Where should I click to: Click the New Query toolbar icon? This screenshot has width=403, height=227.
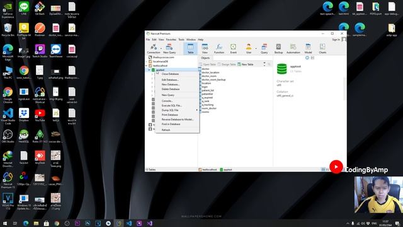[169, 49]
